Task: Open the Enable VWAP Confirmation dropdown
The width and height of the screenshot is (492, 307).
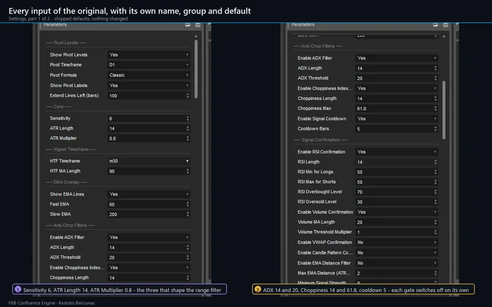Action: coord(397,243)
